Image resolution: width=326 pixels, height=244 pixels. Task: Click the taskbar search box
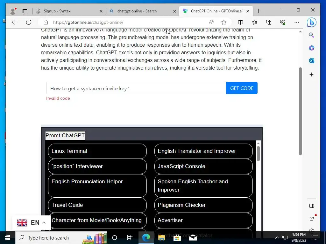click(x=61, y=238)
